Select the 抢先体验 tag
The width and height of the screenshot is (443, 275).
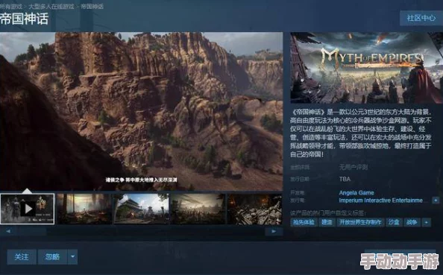click(304, 223)
